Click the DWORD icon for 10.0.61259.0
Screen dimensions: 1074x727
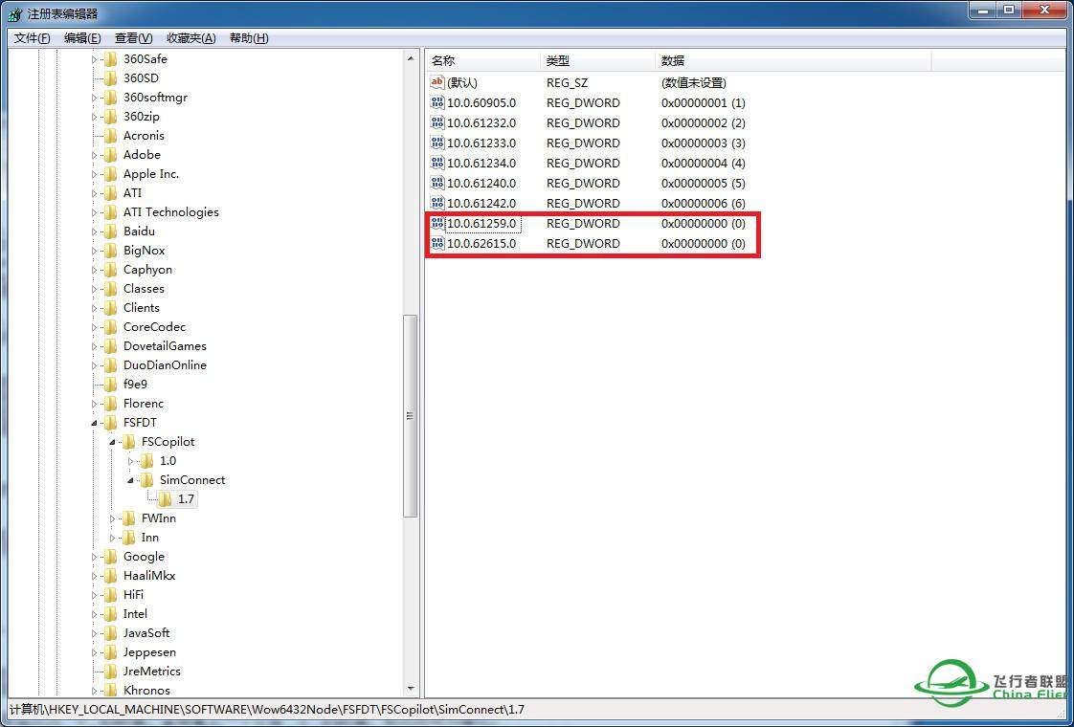[437, 224]
